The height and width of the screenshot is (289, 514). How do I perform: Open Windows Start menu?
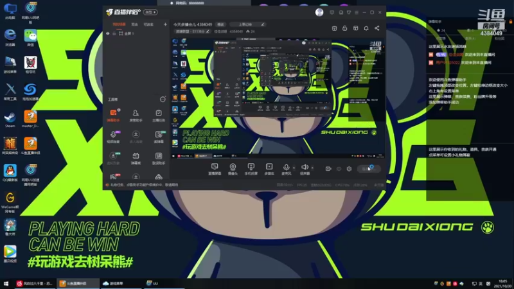[x=6, y=283]
